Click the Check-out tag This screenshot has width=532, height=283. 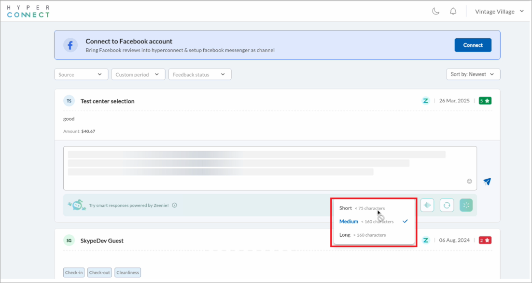tap(99, 272)
